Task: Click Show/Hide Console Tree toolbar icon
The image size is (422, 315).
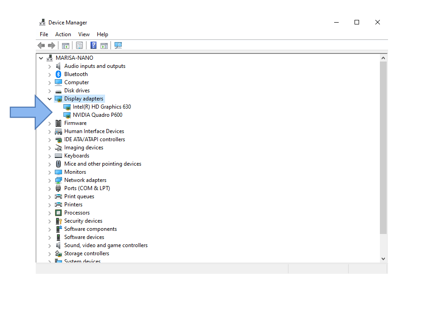Action: click(66, 45)
